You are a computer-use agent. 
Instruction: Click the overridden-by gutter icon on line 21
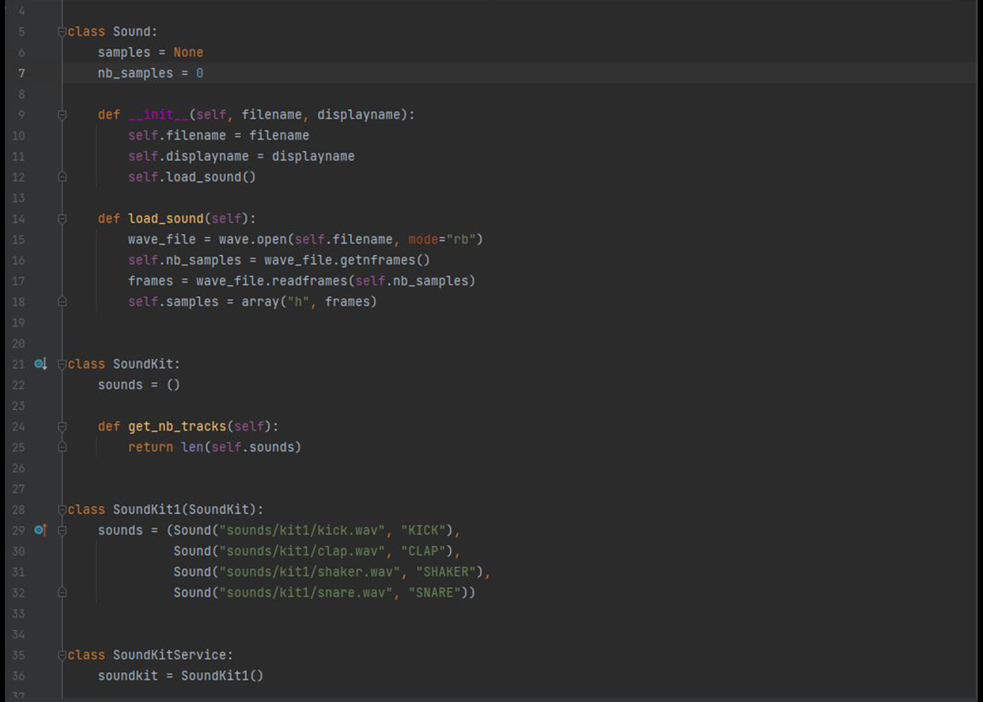(39, 364)
